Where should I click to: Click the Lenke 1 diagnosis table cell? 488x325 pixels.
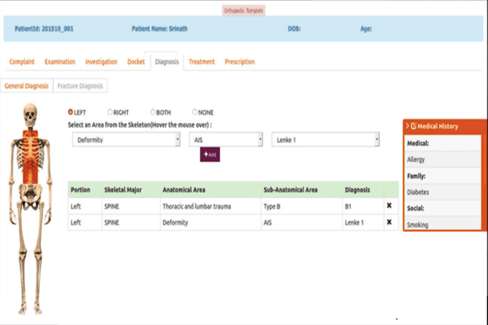[x=363, y=223]
